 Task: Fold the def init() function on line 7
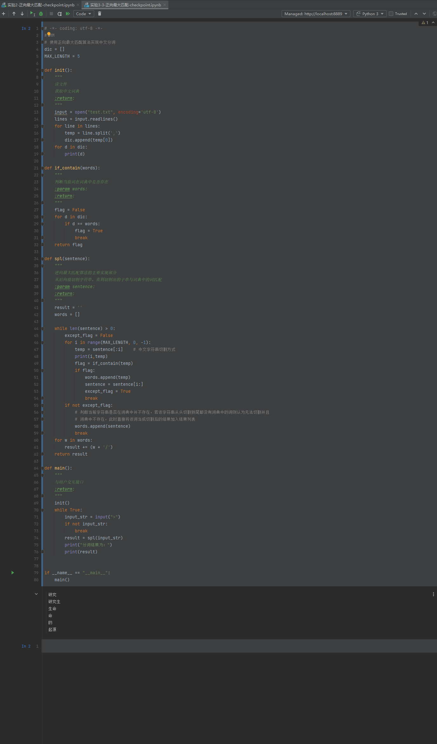42,70
